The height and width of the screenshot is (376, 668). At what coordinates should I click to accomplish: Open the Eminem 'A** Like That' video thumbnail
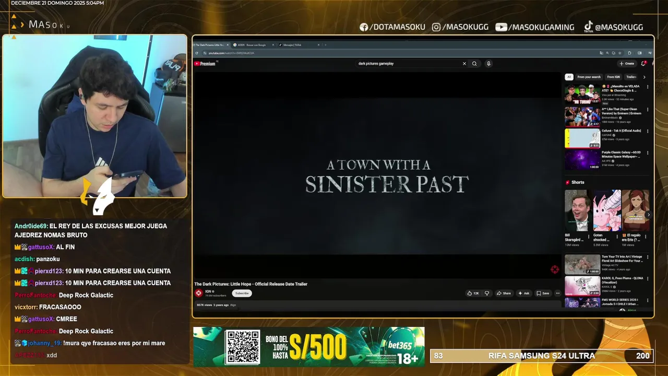coord(582,116)
